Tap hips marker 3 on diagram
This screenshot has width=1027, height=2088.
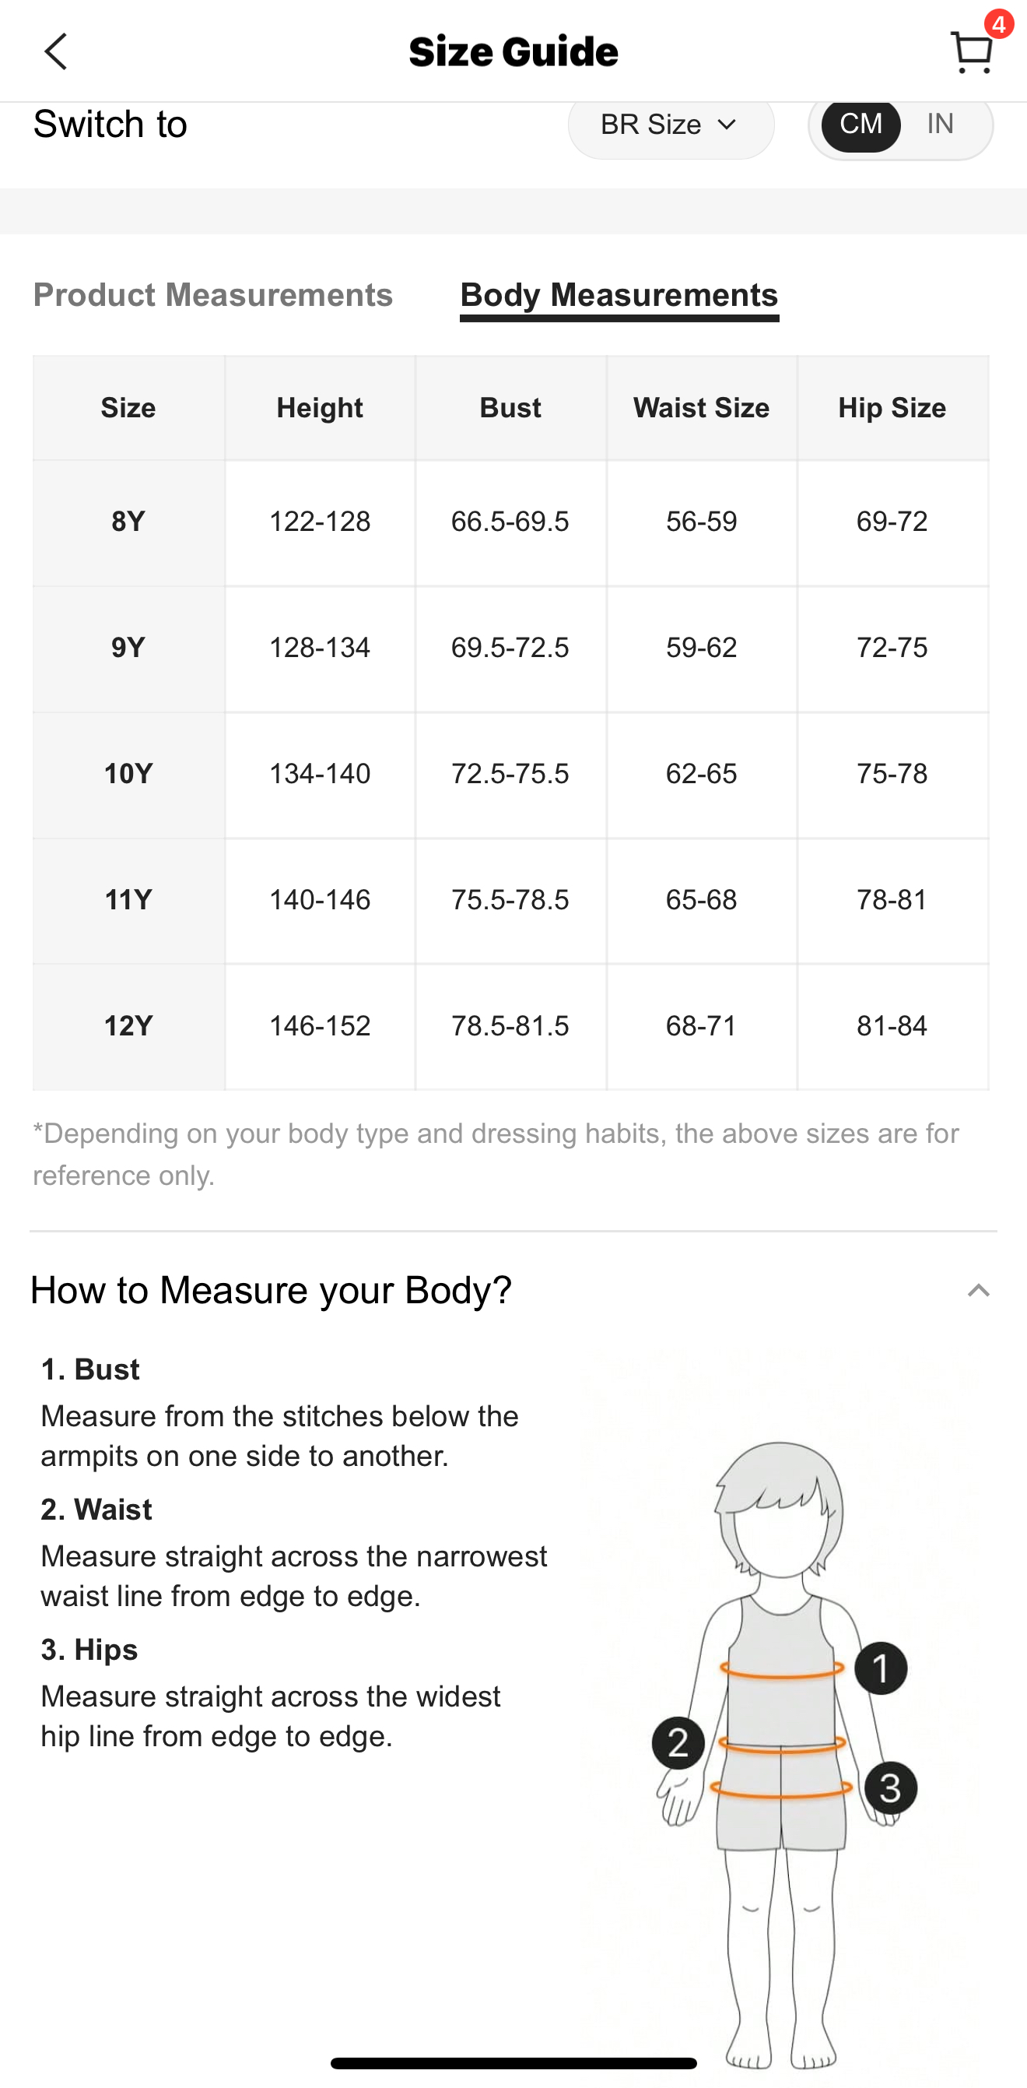click(x=890, y=1788)
